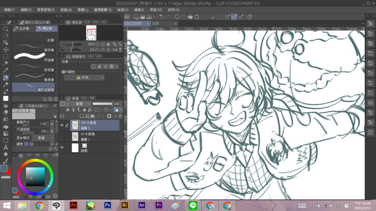376x211 pixels.
Task: Select the 針筆 brush preset
Action: (33, 38)
